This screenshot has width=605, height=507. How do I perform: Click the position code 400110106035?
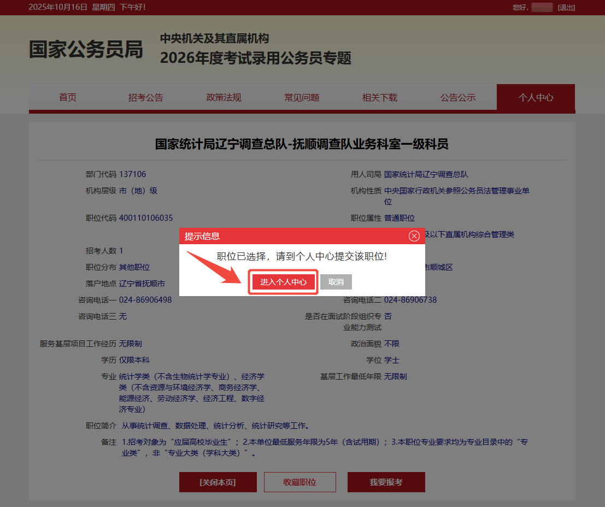click(146, 218)
